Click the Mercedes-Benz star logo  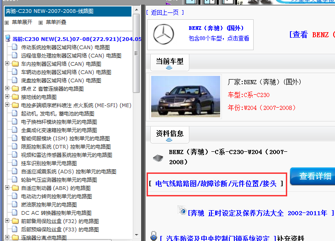164,34
